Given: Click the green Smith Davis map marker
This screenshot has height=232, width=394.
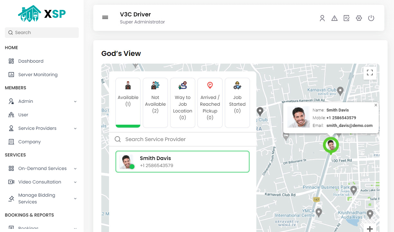Looking at the screenshot, I should (x=331, y=145).
